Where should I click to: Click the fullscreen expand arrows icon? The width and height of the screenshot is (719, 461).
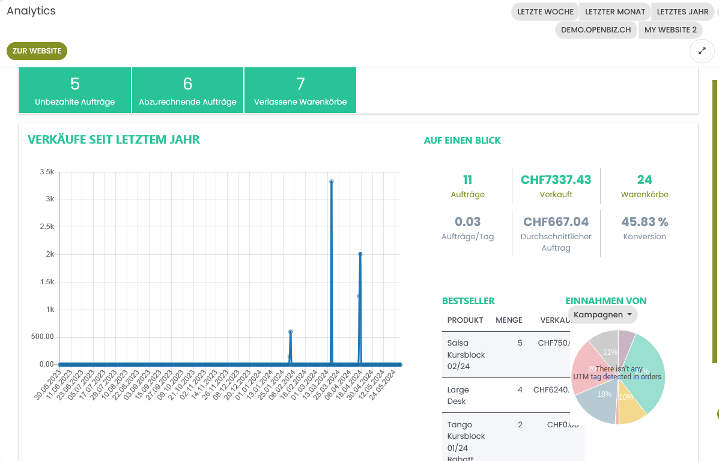(x=702, y=51)
